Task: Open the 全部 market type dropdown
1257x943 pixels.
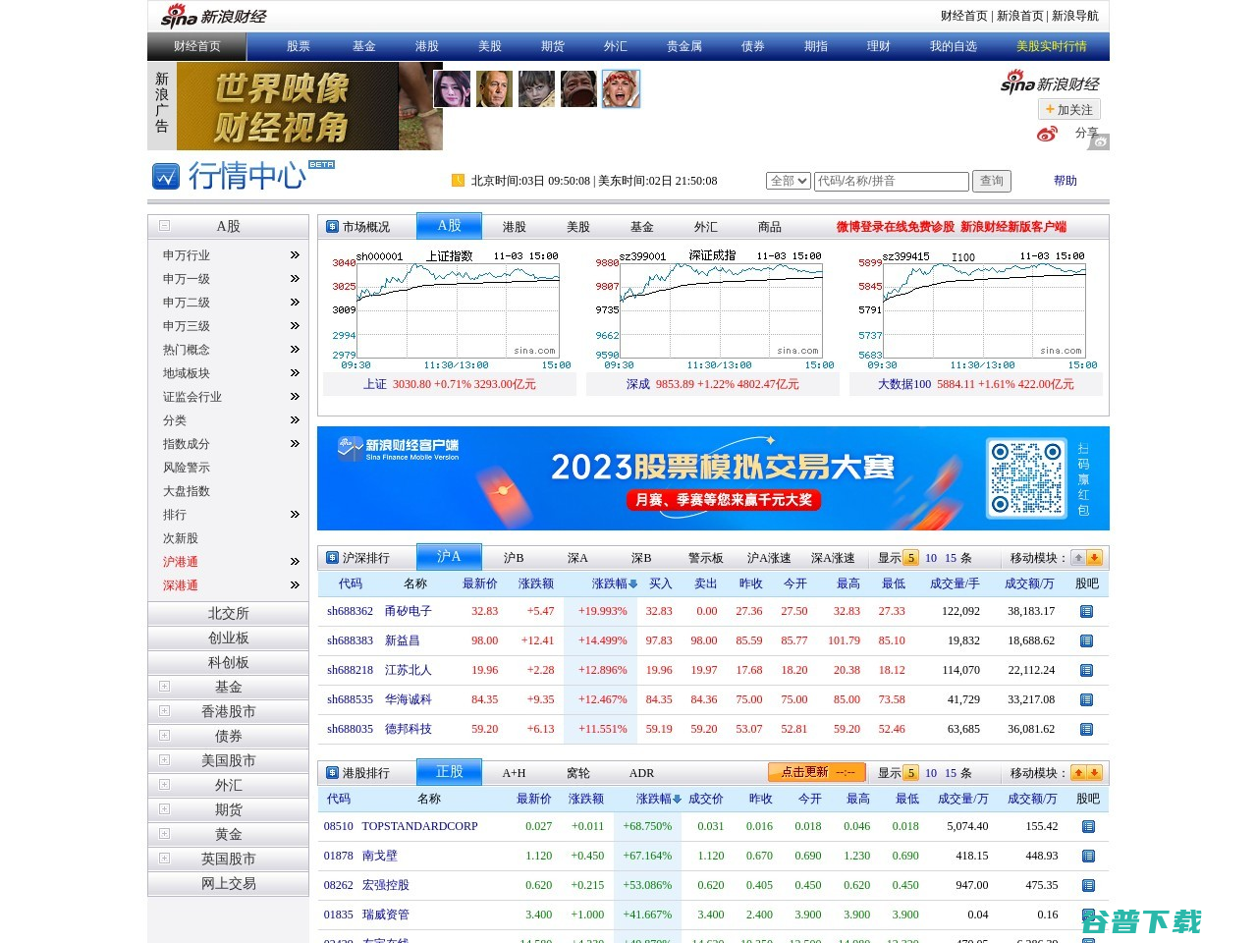Action: 789,181
